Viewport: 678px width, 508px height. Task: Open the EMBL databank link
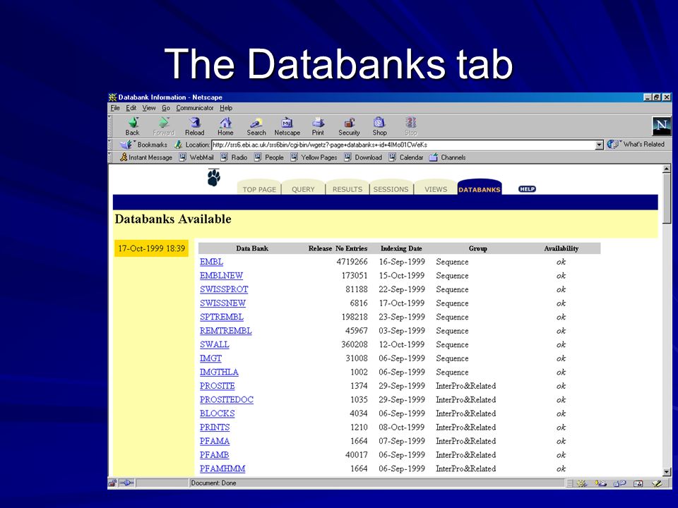(211, 262)
